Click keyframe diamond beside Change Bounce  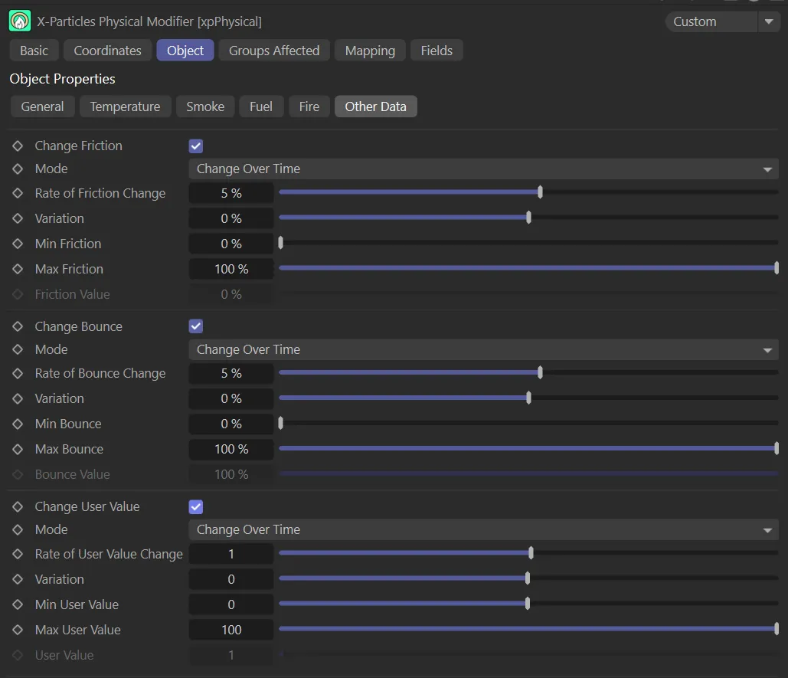point(18,326)
